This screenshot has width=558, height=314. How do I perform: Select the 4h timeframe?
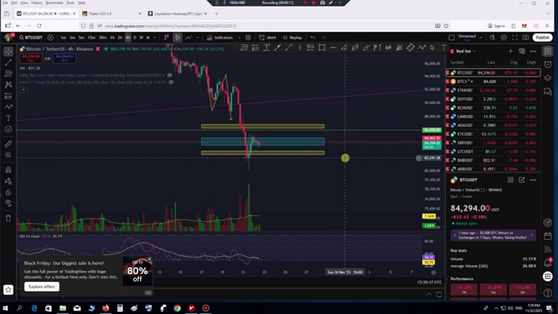click(128, 38)
